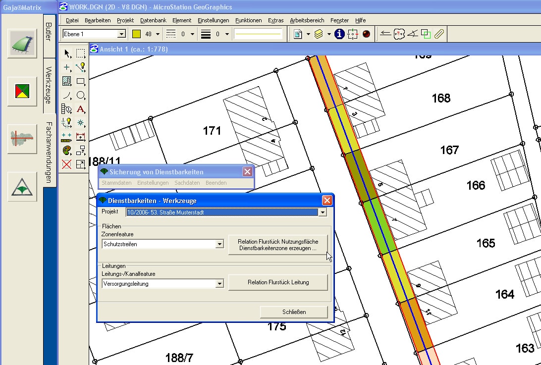This screenshot has width=541, height=365.
Task: Click the paperclip attachment icon
Action: (x=438, y=34)
